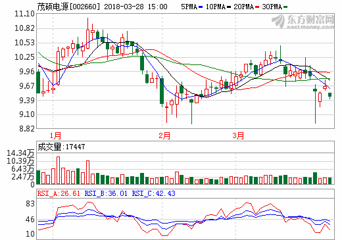
Task: Click the eastmoney watermark logo
Action: (303, 22)
